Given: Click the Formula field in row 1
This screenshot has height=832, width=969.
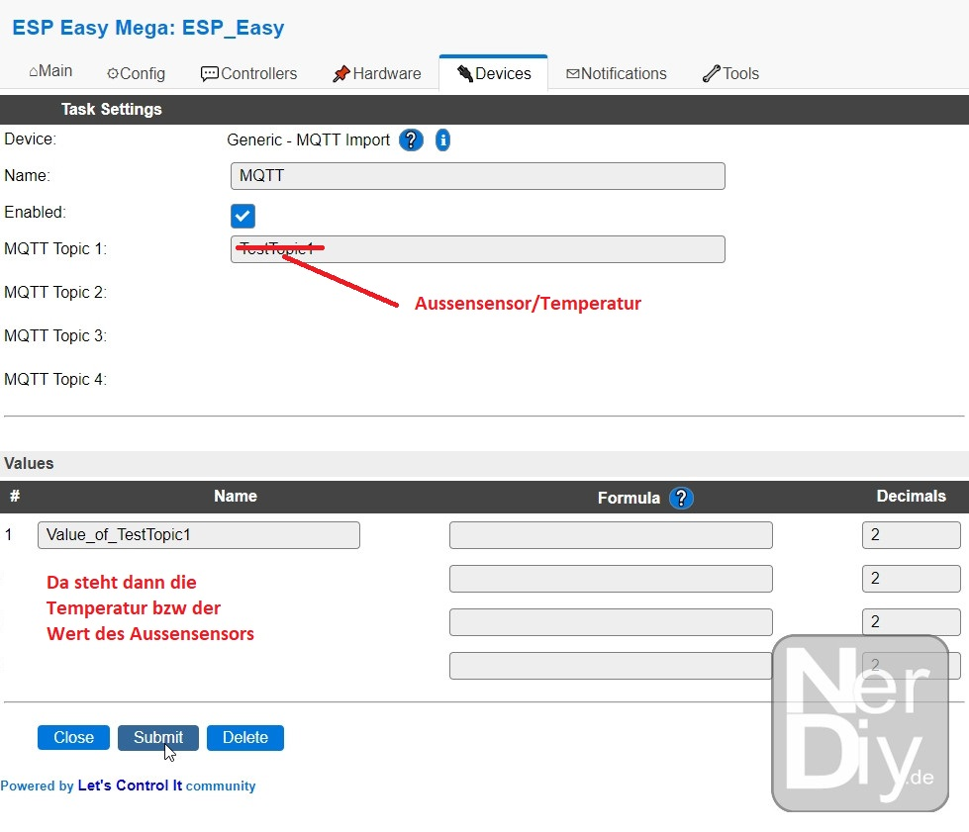Looking at the screenshot, I should tap(611, 535).
